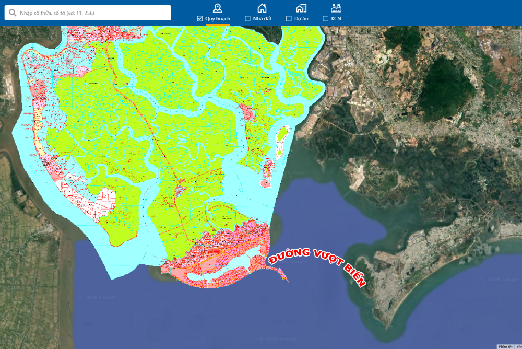Select the Quy hoạch map pin icon

[x=218, y=8]
